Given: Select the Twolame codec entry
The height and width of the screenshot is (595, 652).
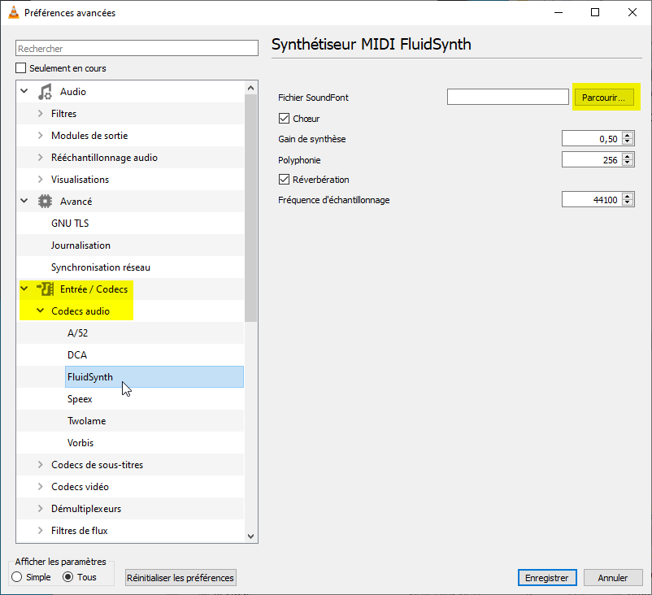Looking at the screenshot, I should (x=86, y=421).
